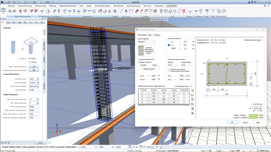
Task: Click the Optimize spacing button
Action: (x=149, y=69)
